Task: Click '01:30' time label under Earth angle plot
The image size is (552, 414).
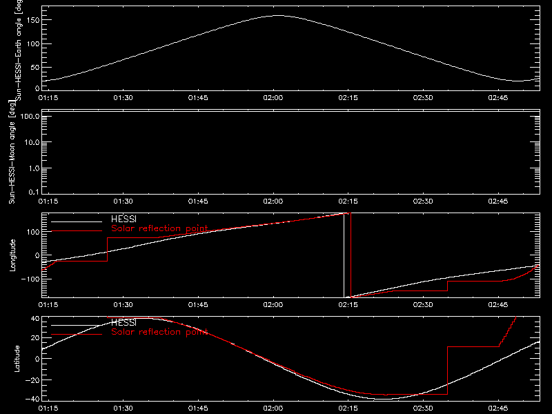Action: pyautogui.click(x=123, y=97)
